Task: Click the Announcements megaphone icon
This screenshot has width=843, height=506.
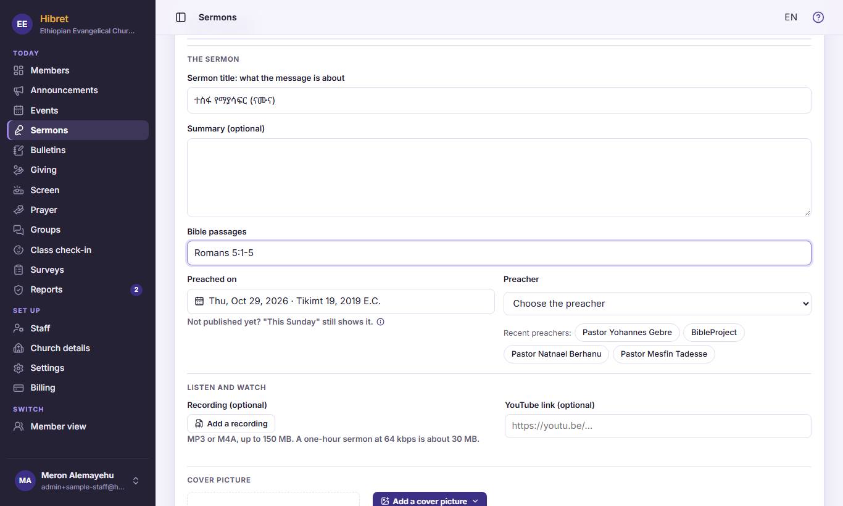Action: (x=19, y=90)
